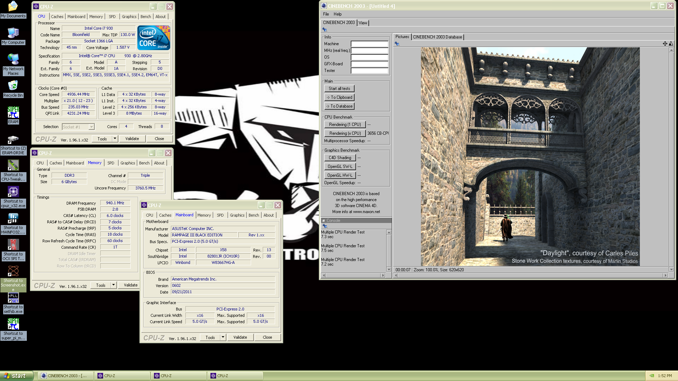Click Validate in the top CPU-Z window
678x381 pixels.
[x=132, y=139]
